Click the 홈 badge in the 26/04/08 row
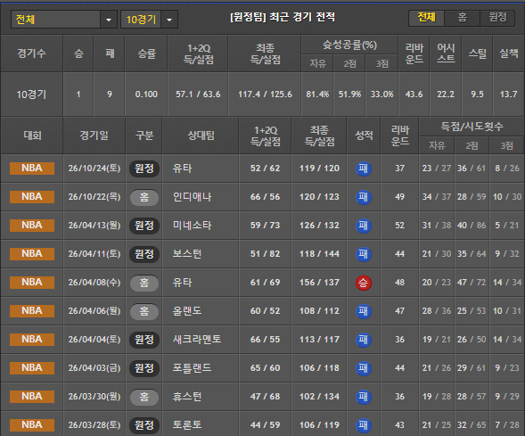This screenshot has width=525, height=436. tap(144, 283)
